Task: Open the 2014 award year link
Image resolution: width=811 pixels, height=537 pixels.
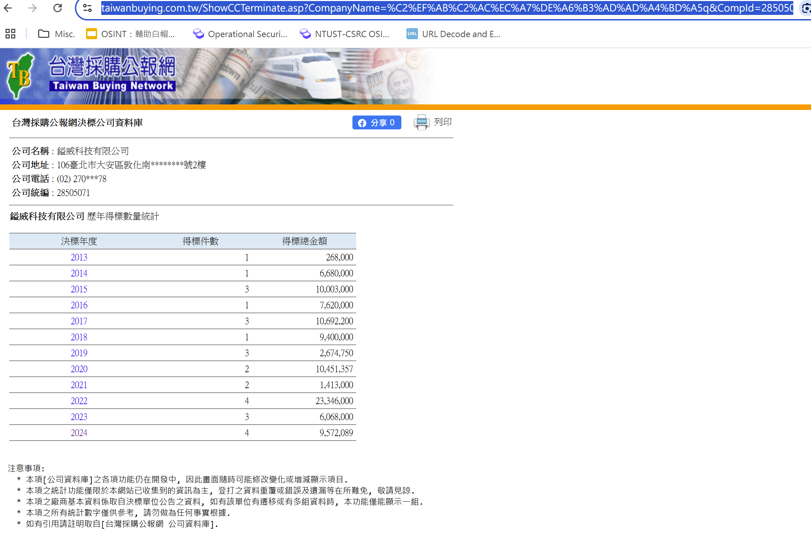Action: [79, 273]
